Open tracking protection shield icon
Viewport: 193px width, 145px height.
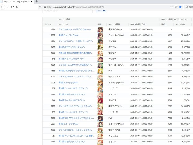coord(40,7)
